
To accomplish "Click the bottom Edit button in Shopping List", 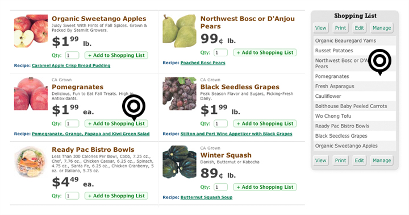I will [x=359, y=160].
